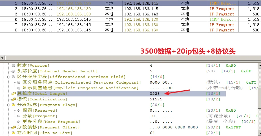Collapse the Fragment Flags node
Viewport: 261px width, 136px height.
8,105
